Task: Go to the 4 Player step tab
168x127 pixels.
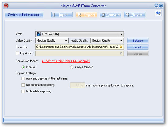Action: pos(135,15)
